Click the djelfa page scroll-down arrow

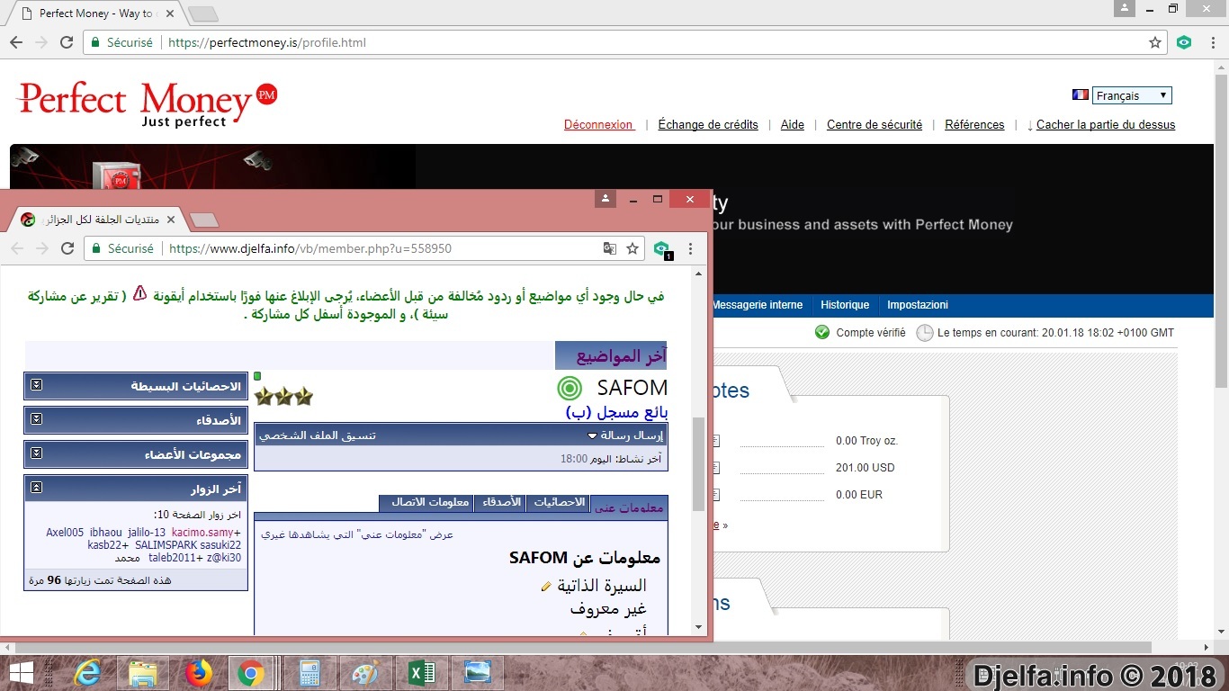point(698,627)
